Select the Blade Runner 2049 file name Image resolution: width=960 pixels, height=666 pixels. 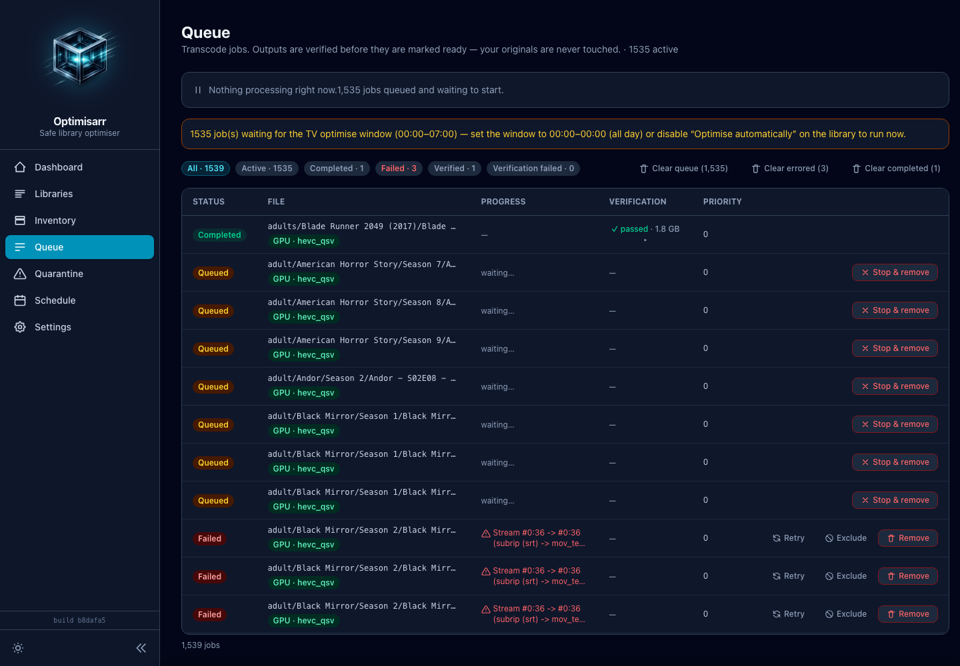point(362,226)
